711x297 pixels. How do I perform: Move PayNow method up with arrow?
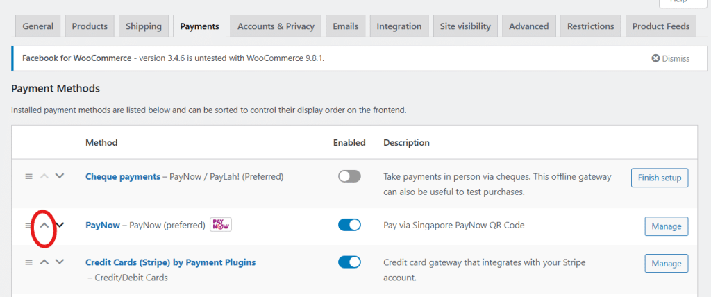(44, 225)
